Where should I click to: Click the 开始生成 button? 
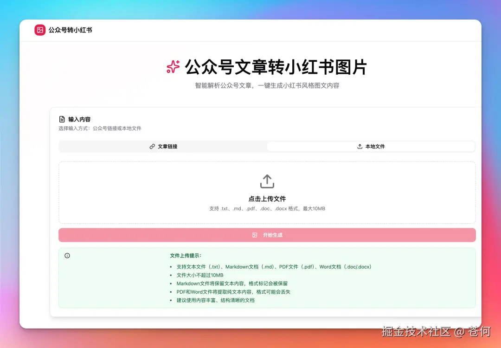[x=267, y=235]
